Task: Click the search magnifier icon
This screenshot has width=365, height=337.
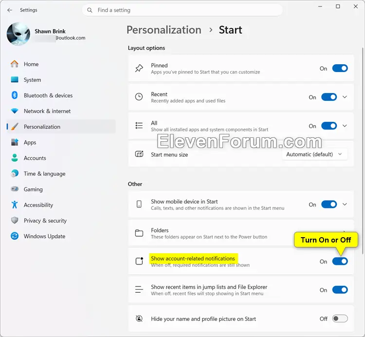Action: [90, 10]
